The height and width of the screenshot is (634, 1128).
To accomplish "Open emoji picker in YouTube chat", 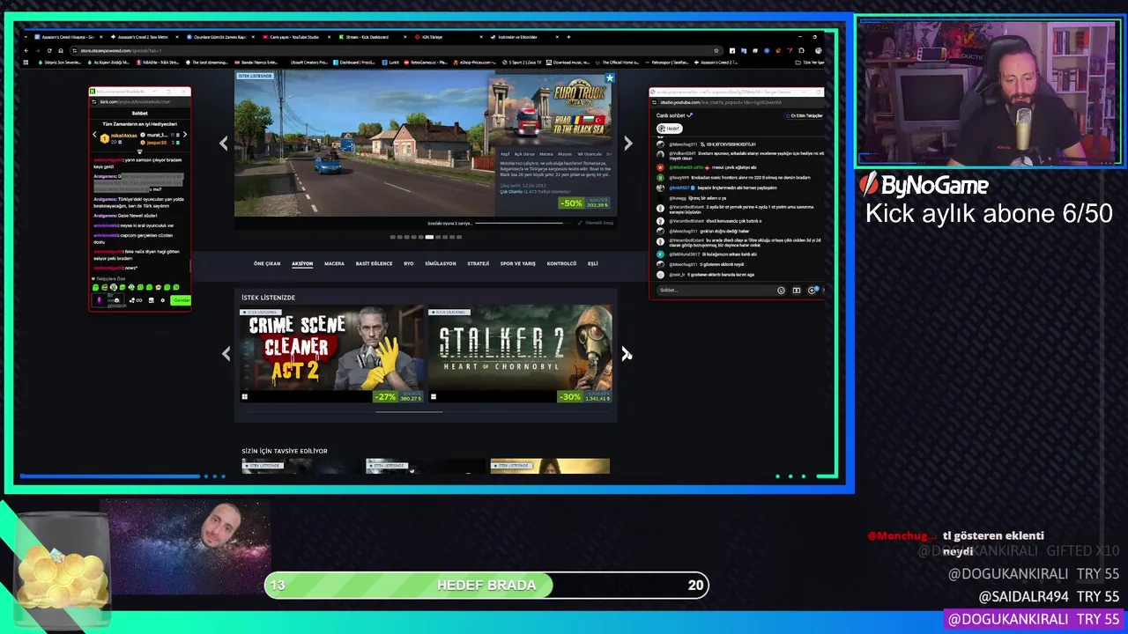I will (x=781, y=291).
